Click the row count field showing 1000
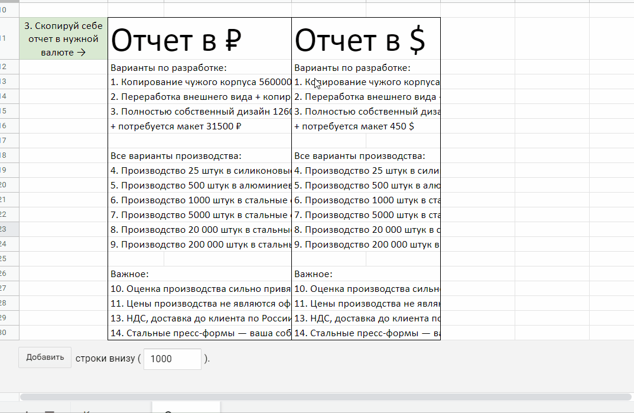This screenshot has width=634, height=413. coord(172,359)
